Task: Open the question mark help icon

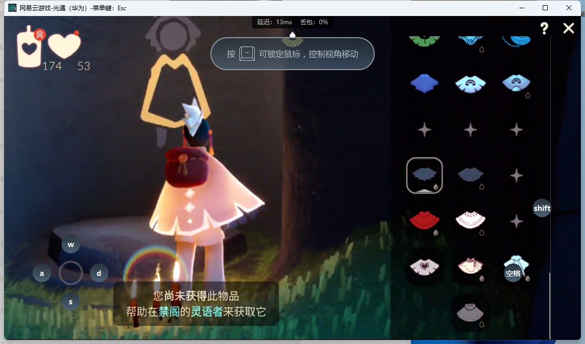Action: 544,28
